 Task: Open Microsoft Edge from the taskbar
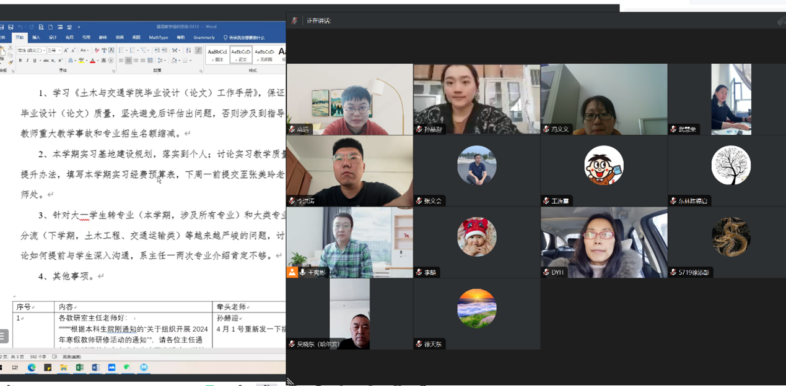(32, 367)
